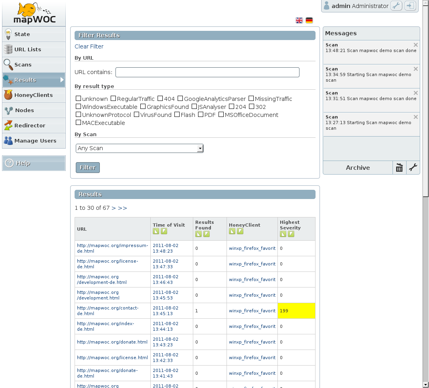Sort Highest Severity descending icon

(x=291, y=234)
